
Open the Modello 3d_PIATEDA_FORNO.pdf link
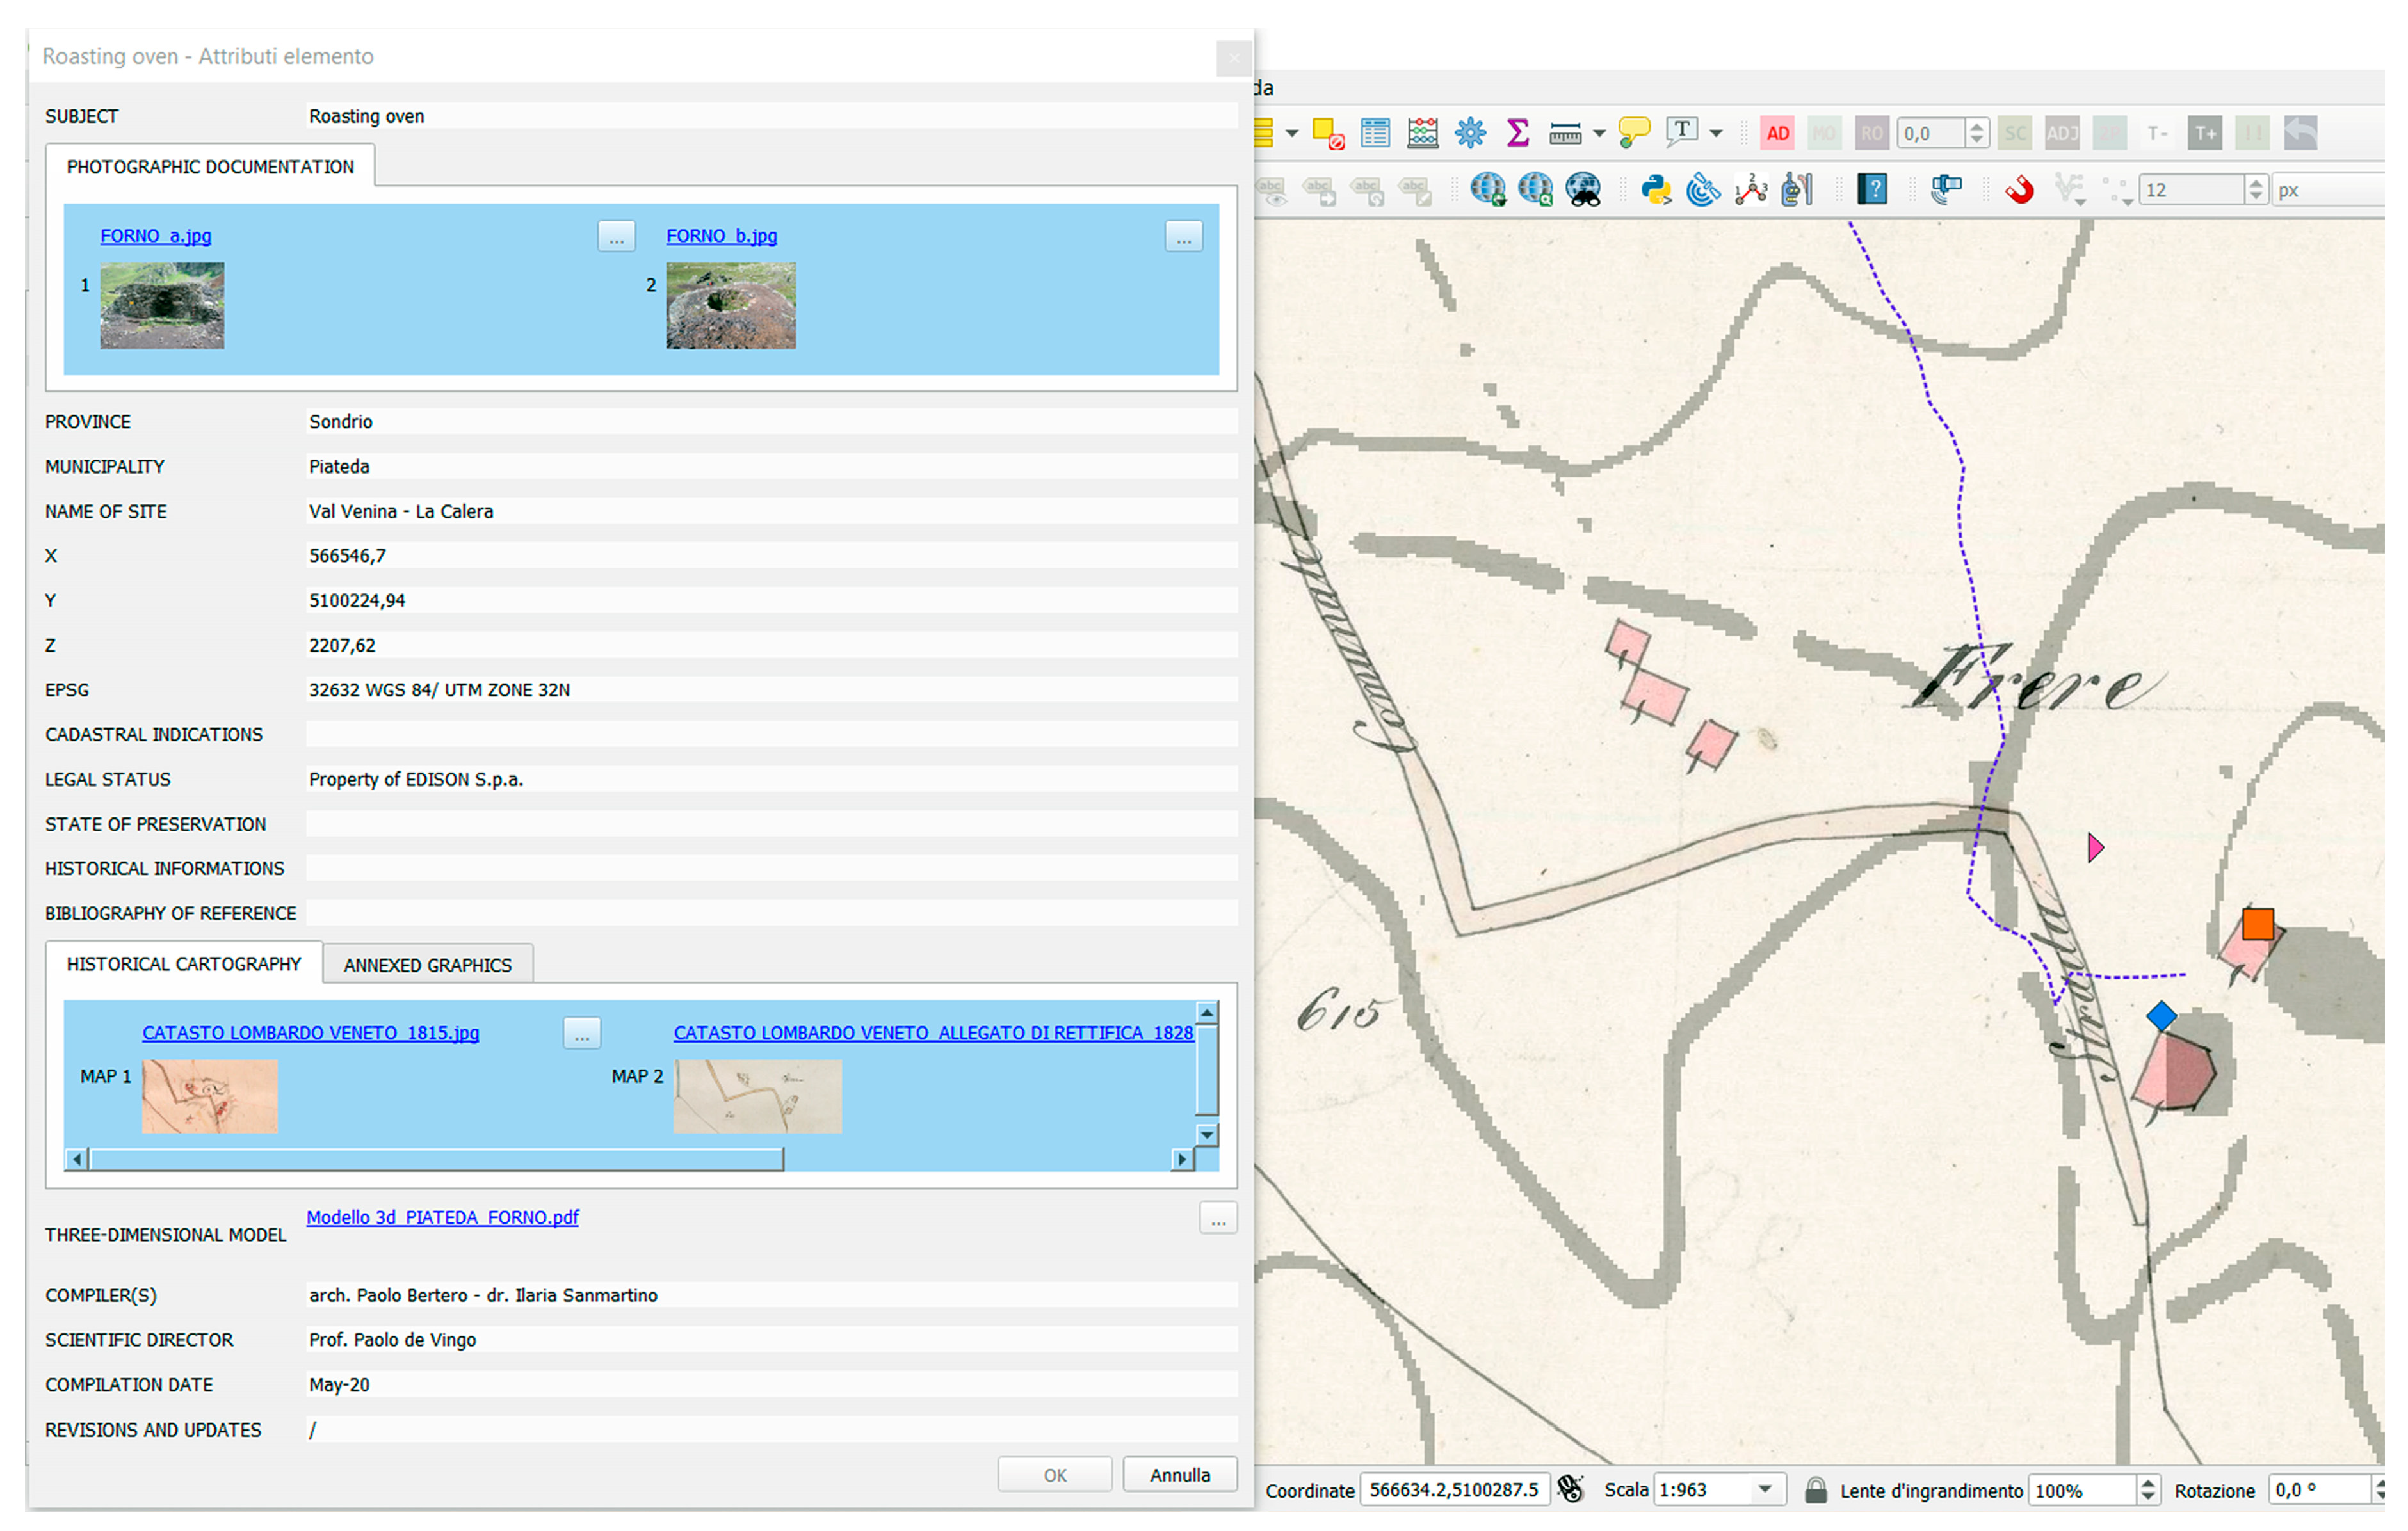(x=442, y=1217)
